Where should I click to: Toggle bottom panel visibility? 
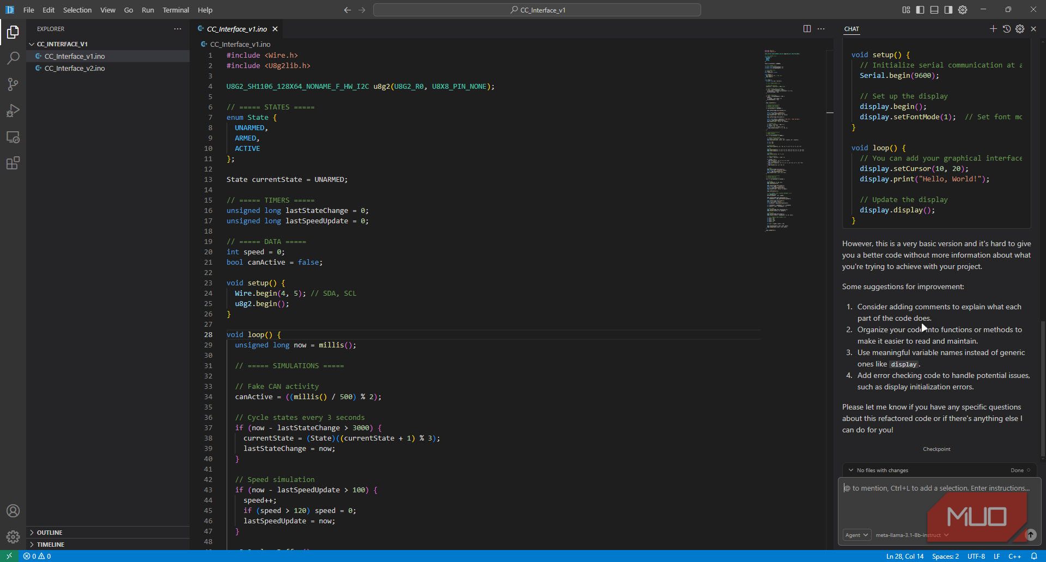click(934, 10)
